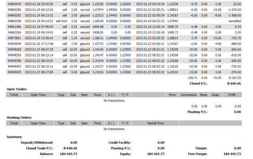Click the Open Trades: heading
The height and width of the screenshot is (159, 253).
click(17, 89)
